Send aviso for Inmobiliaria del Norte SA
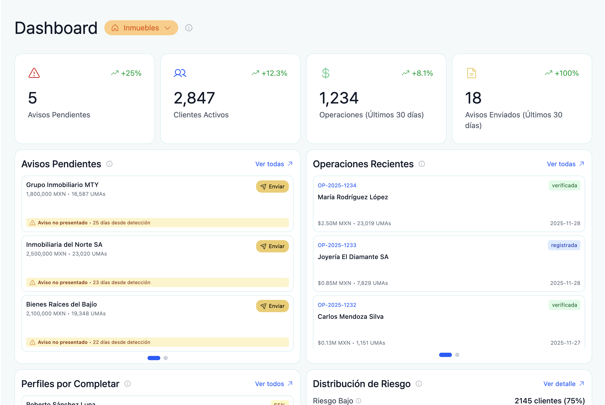Screen dimensions: 605x405 point(272,246)
